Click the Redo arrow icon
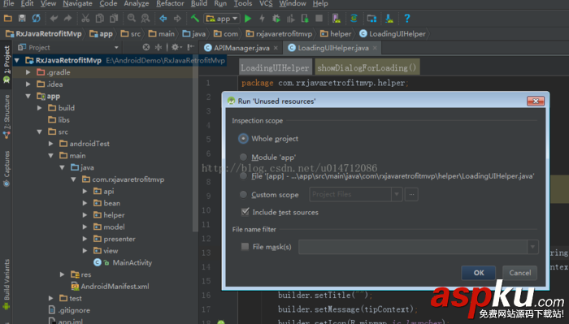569x324 pixels. (67, 18)
